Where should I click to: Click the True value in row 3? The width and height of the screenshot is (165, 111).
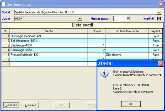point(156,45)
